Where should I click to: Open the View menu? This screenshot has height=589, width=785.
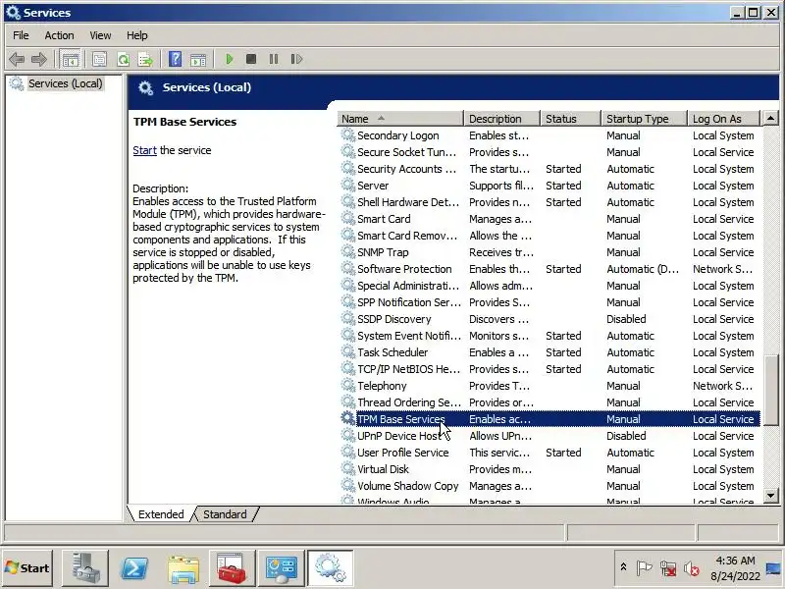coord(100,35)
